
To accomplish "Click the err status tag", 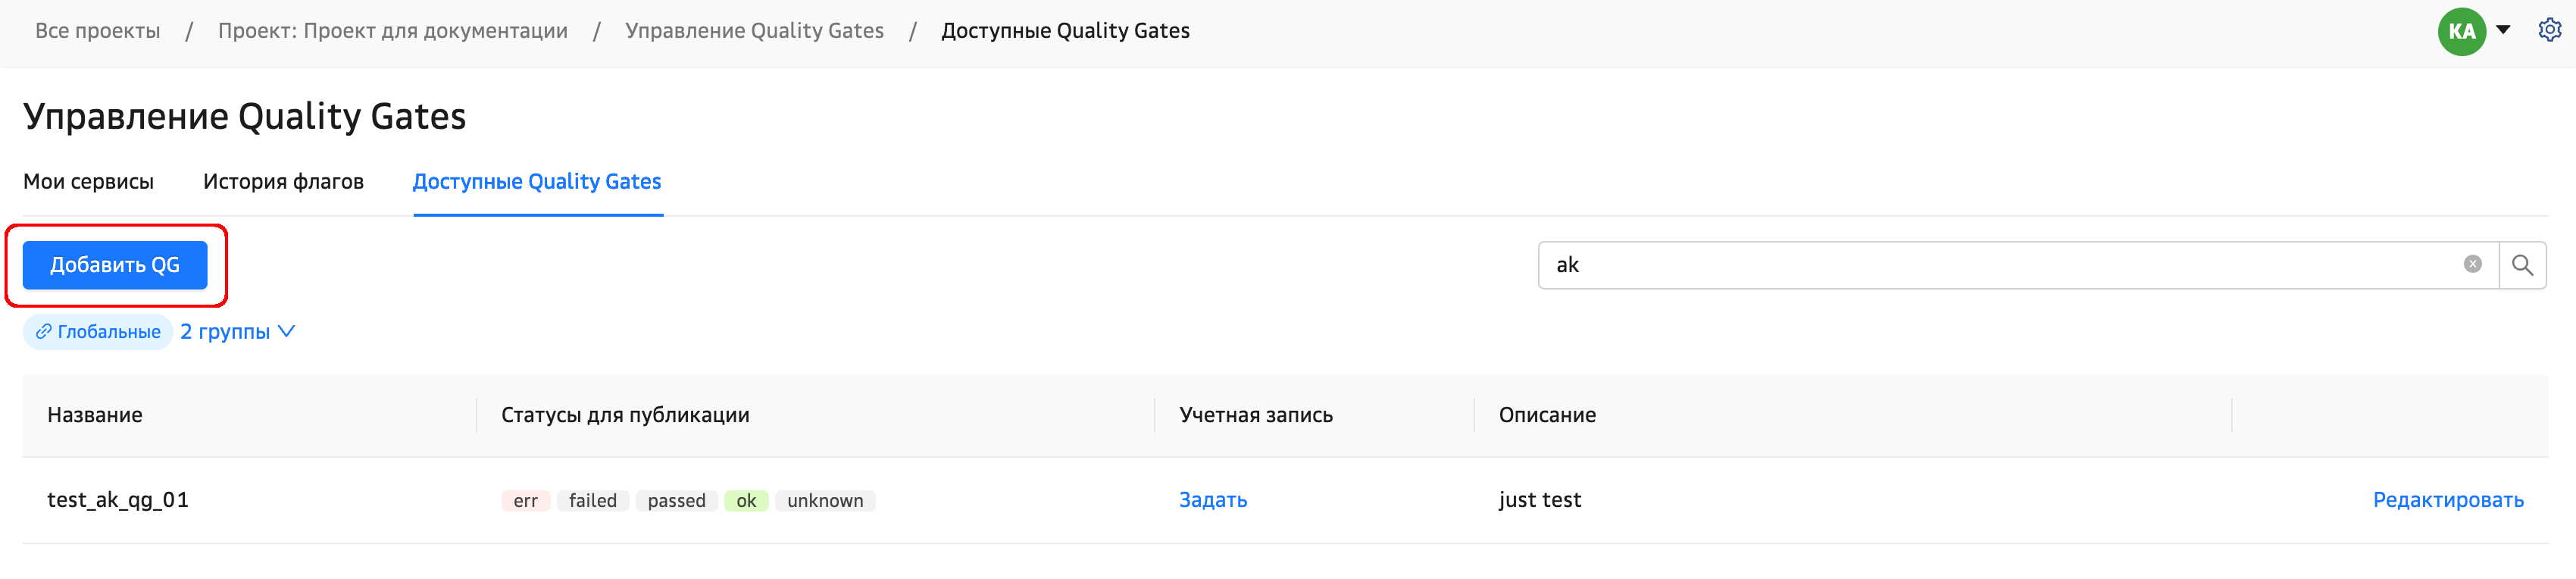I will tap(525, 501).
